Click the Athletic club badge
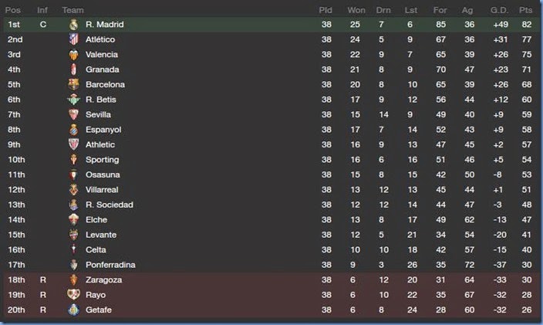 73,144
